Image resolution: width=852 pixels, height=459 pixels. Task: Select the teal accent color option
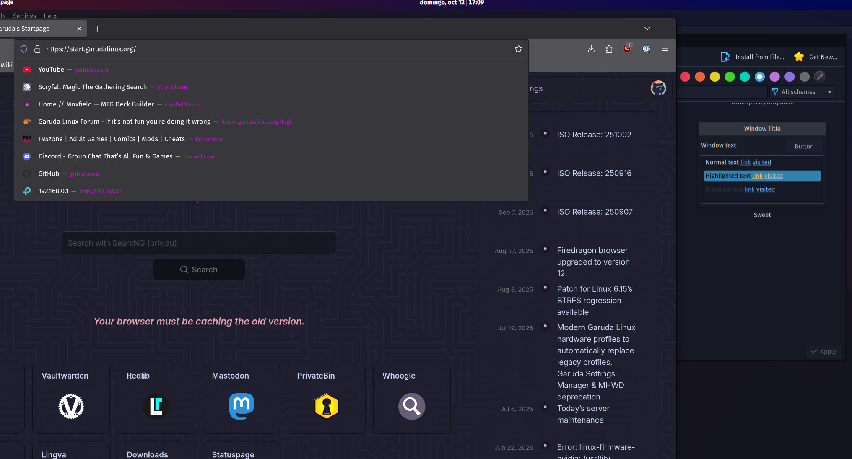(745, 77)
